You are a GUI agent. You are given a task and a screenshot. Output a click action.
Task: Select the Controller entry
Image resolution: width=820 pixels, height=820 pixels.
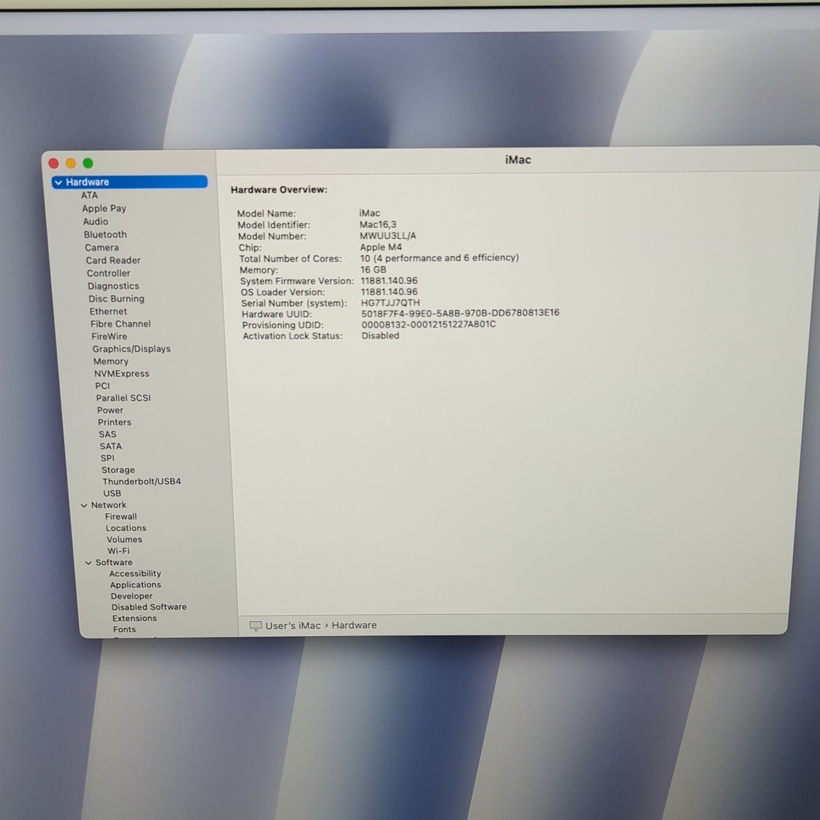tap(108, 273)
